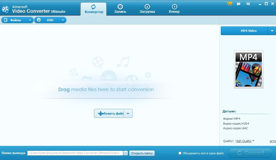Minimize the window
This screenshot has height=160, width=276.
click(260, 4)
